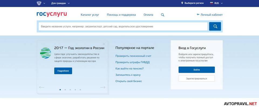Open Помощь и поддержка menu item
Image resolution: width=259 pixels, height=107 pixels.
click(121, 15)
